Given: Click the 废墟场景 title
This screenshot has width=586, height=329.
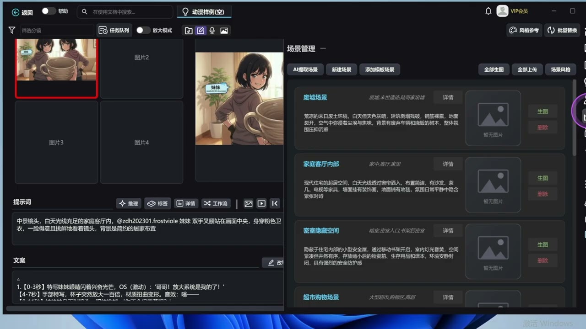Looking at the screenshot, I should coord(315,97).
